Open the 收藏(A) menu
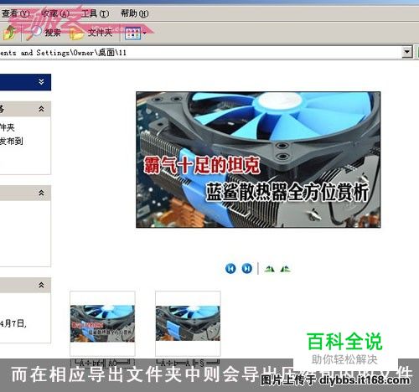 55,13
